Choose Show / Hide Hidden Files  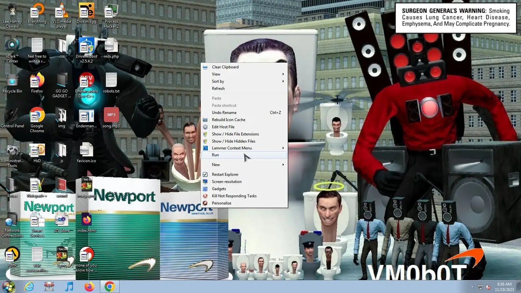click(x=244, y=141)
